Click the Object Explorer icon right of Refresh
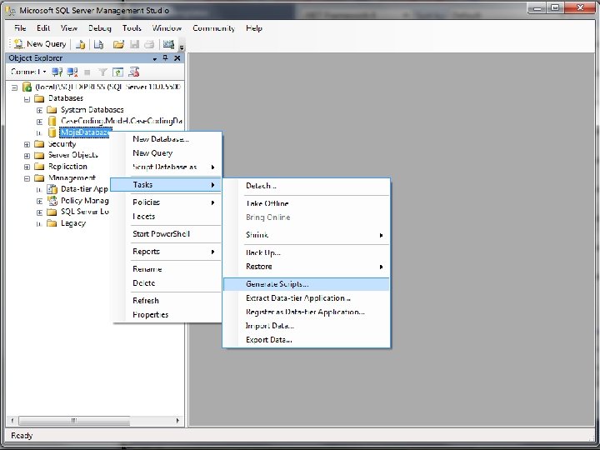600x450 pixels. 133,72
